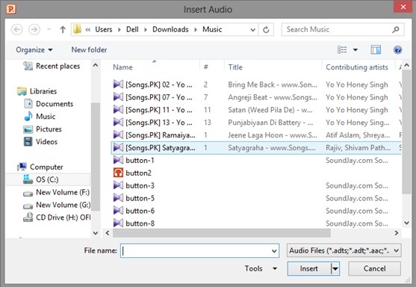Open CD Drive (H:)

[57, 217]
